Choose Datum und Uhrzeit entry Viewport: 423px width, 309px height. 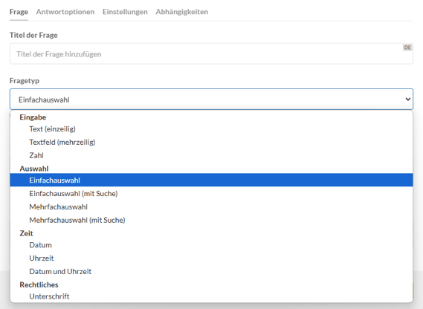coord(211,271)
